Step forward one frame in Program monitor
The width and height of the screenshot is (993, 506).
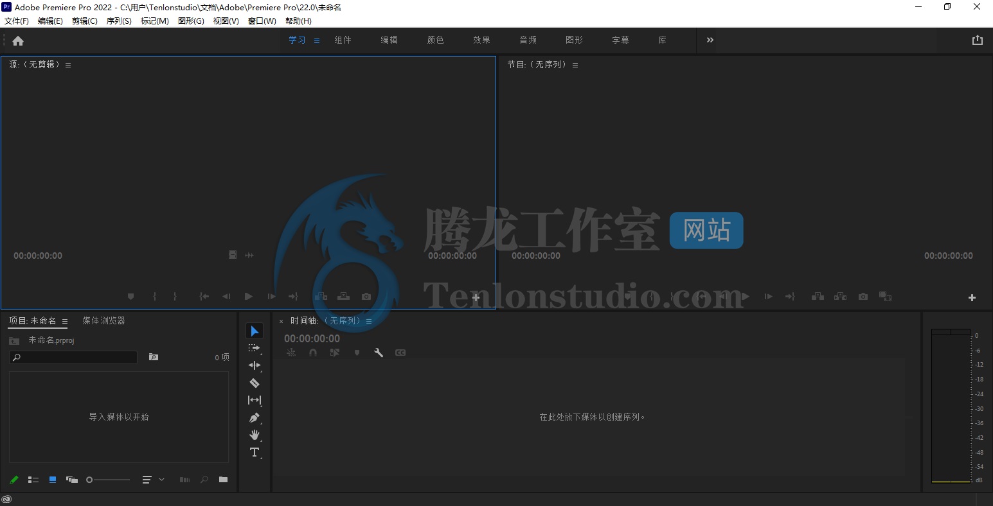pyautogui.click(x=768, y=296)
